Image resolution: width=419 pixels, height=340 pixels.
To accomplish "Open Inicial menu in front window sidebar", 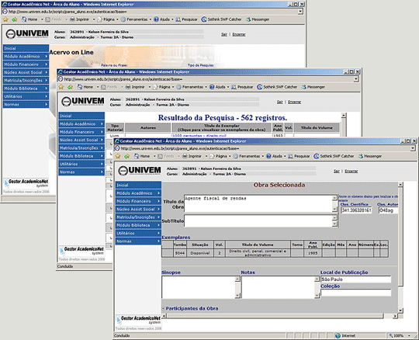I will [x=138, y=185].
